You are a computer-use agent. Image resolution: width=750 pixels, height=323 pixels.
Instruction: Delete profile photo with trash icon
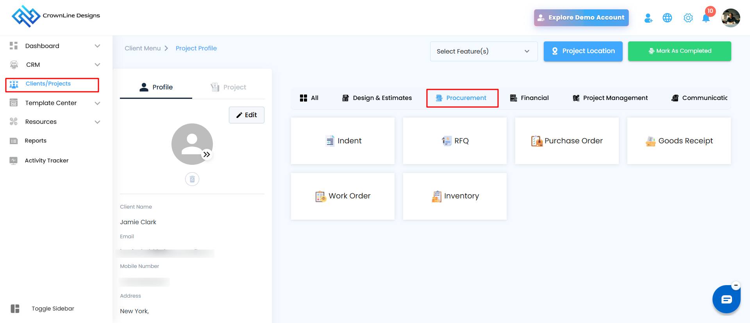(192, 179)
